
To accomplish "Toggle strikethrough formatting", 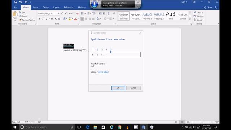I will [52, 19].
